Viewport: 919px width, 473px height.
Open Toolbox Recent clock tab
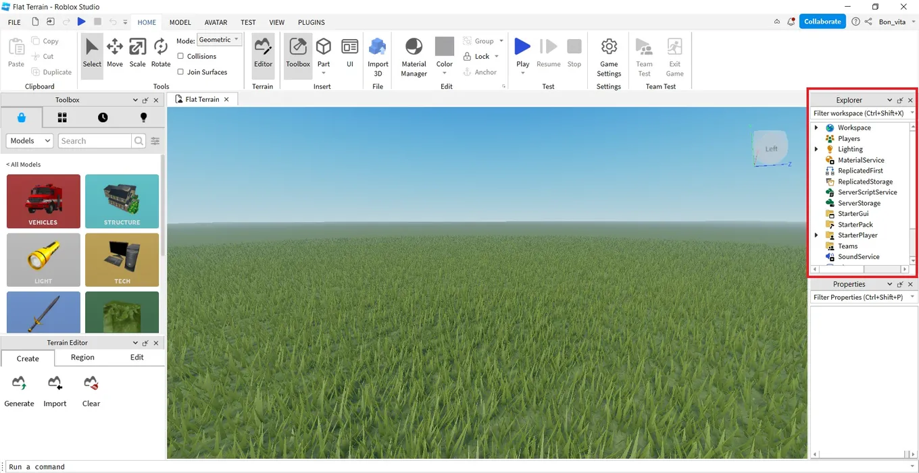pos(103,117)
